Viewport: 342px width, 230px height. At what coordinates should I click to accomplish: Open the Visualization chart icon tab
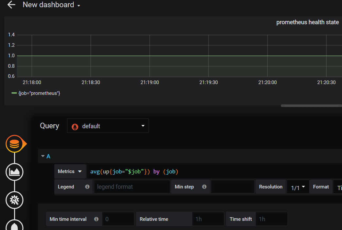click(14, 172)
